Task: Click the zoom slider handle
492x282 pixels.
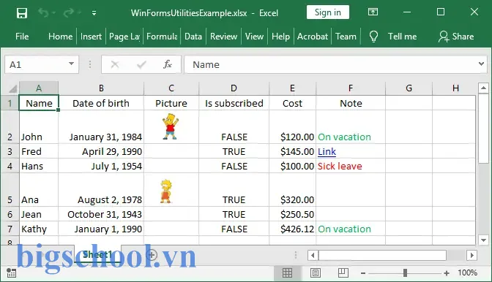Action: [x=405, y=273]
